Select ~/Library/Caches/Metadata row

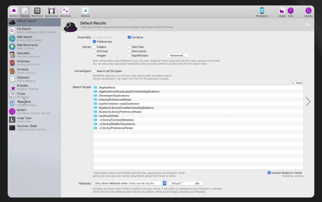coord(198,120)
